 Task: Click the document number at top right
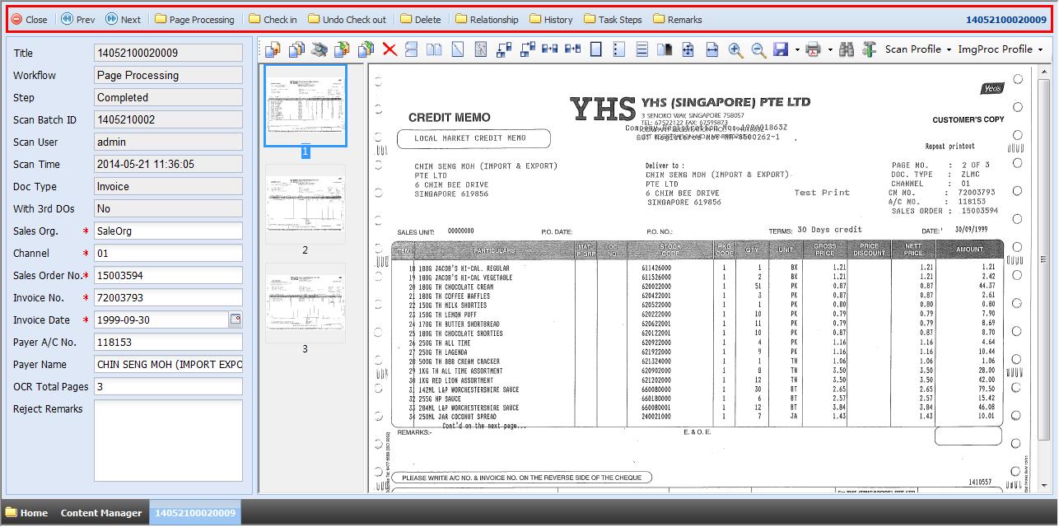coord(1005,19)
